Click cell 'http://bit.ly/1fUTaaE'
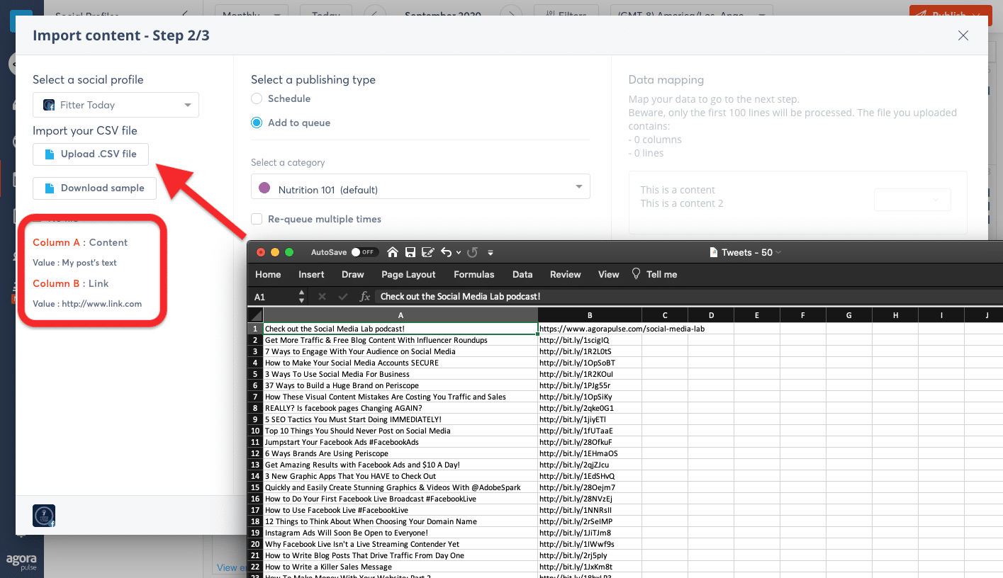The height and width of the screenshot is (578, 1003). coord(590,431)
